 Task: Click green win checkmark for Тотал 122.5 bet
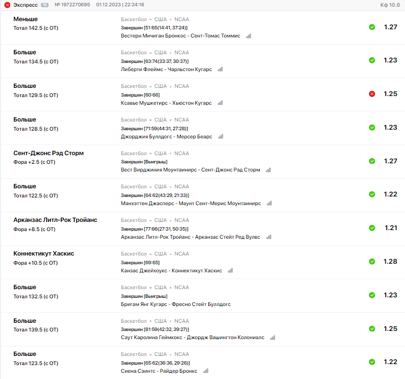point(372,194)
